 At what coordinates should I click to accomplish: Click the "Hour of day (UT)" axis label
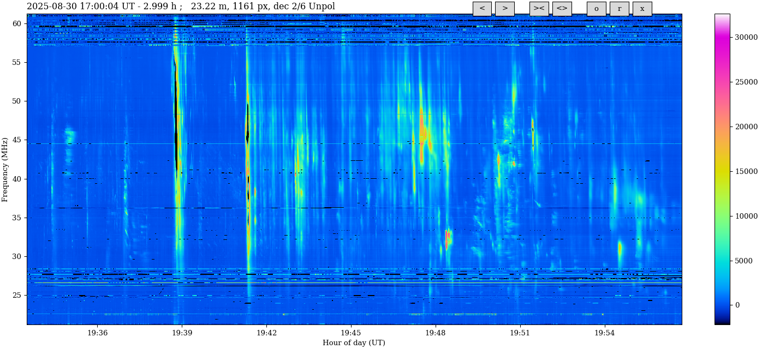[354, 343]
